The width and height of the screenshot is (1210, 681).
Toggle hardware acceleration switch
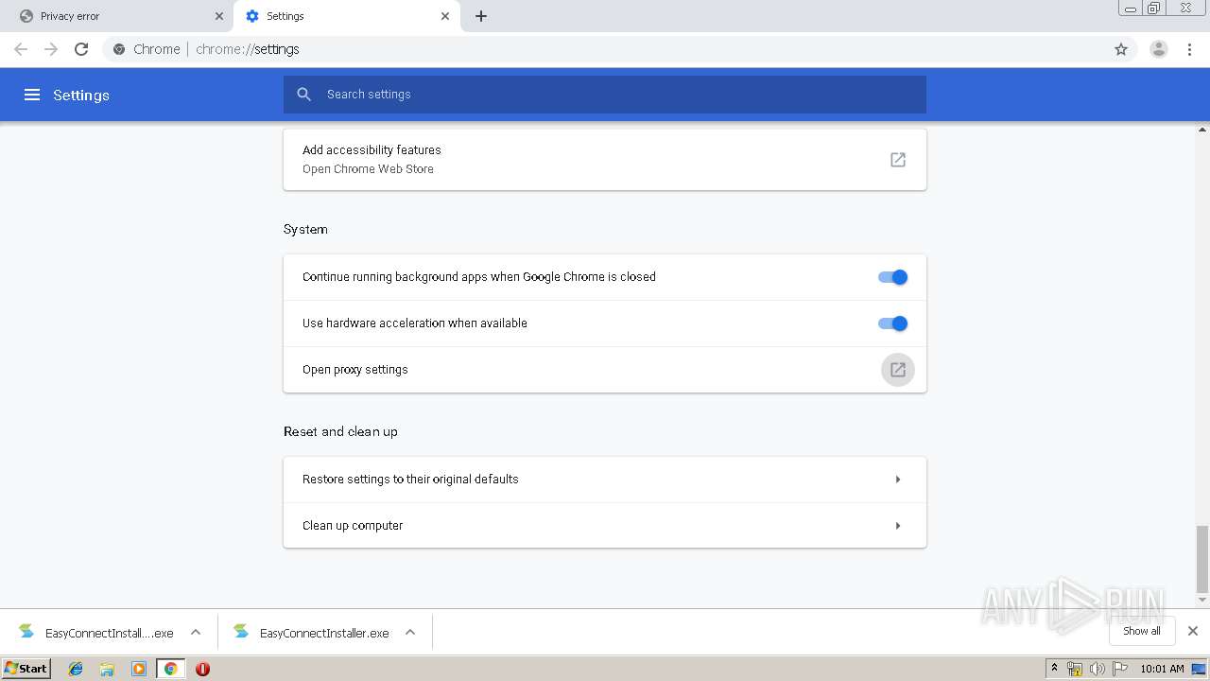point(892,323)
